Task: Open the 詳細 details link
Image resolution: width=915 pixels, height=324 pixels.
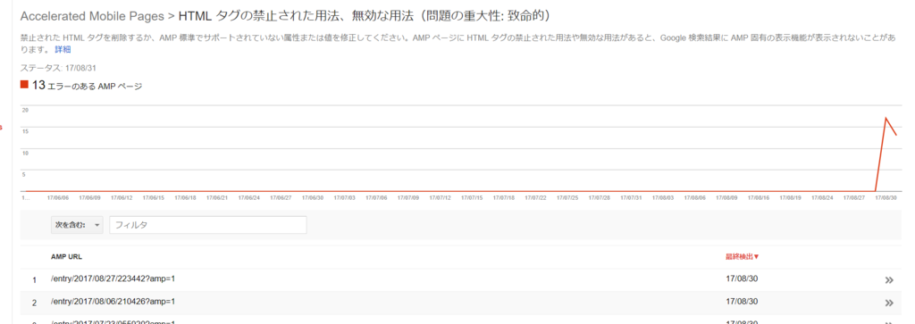Action: 63,49
